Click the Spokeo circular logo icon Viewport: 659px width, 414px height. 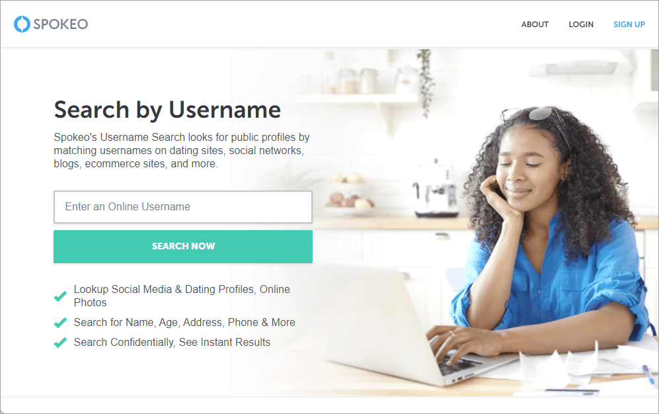(x=22, y=24)
